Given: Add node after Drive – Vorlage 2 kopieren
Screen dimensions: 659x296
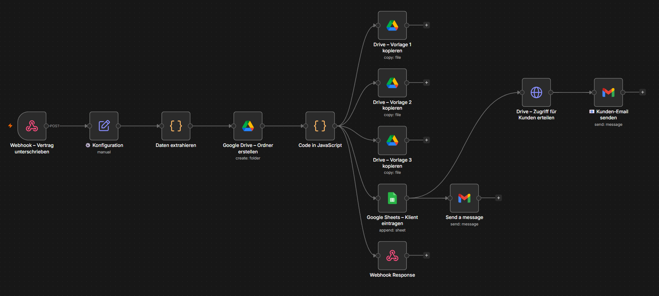Looking at the screenshot, I should click(427, 83).
